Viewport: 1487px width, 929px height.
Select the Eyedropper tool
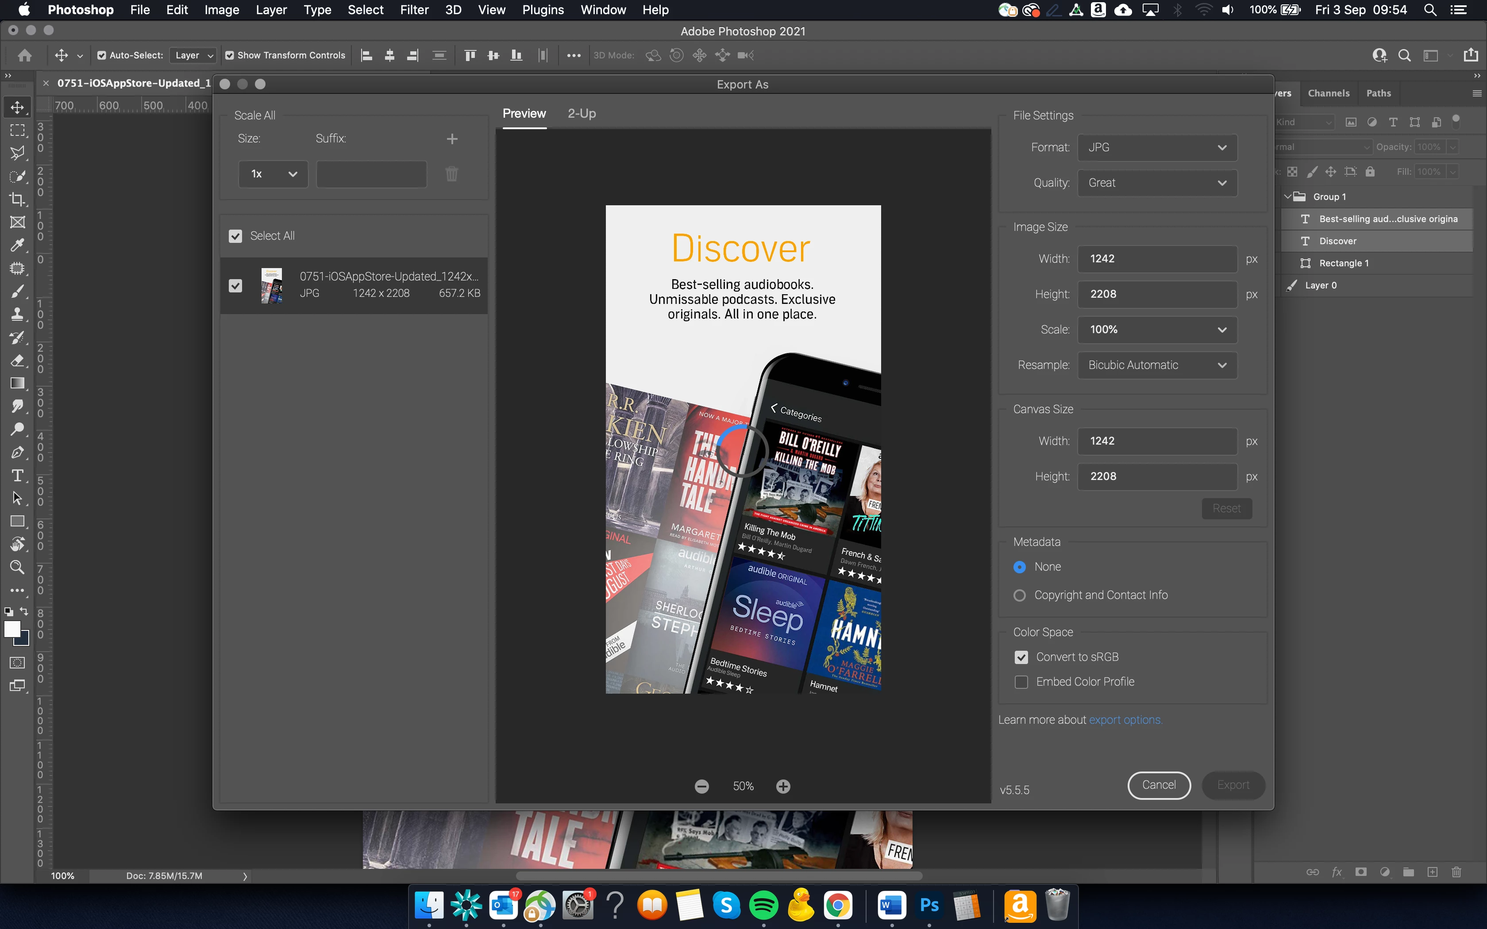click(17, 245)
